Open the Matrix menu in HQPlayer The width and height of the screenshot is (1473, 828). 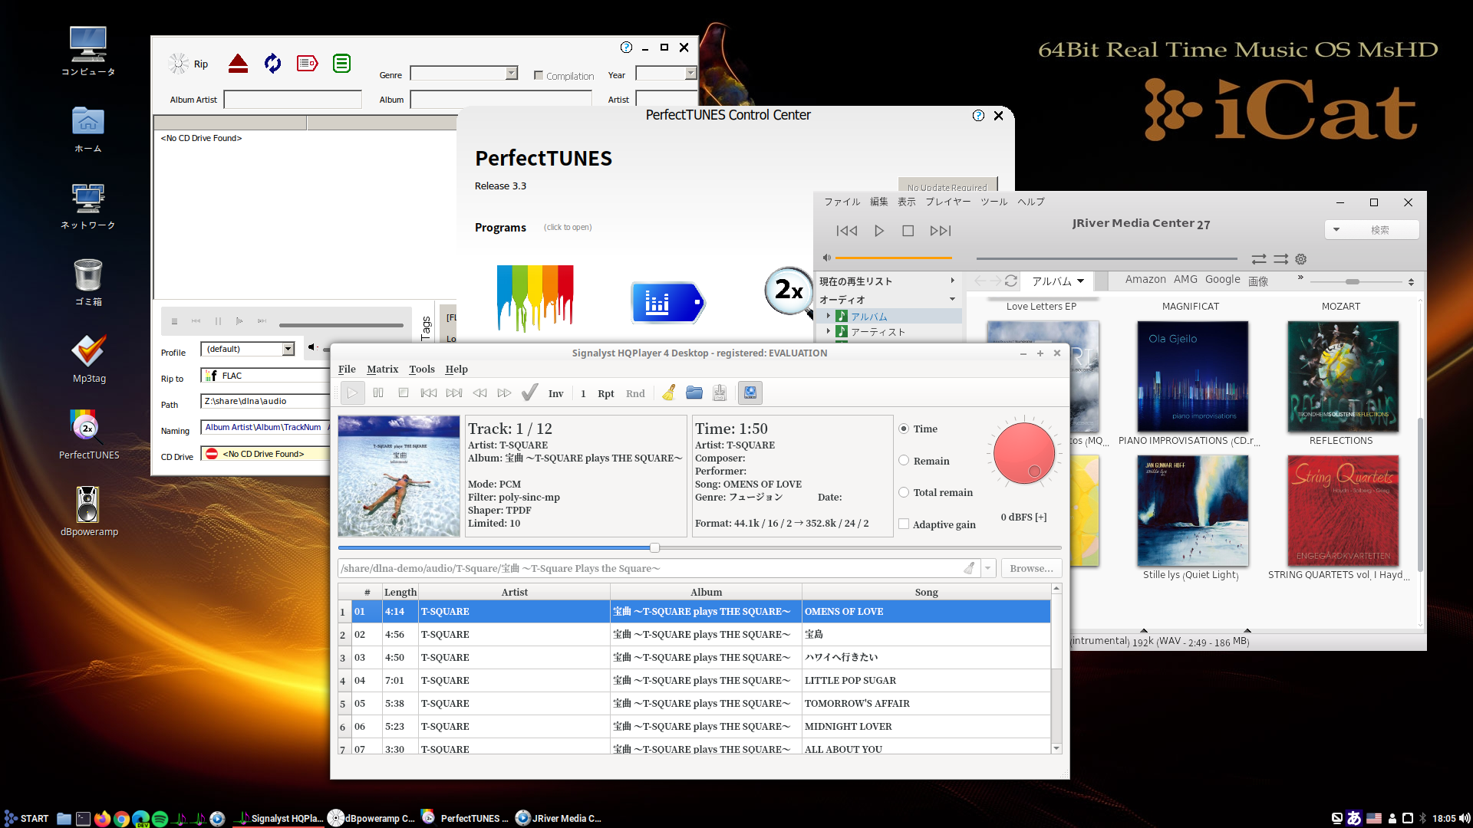tap(382, 369)
